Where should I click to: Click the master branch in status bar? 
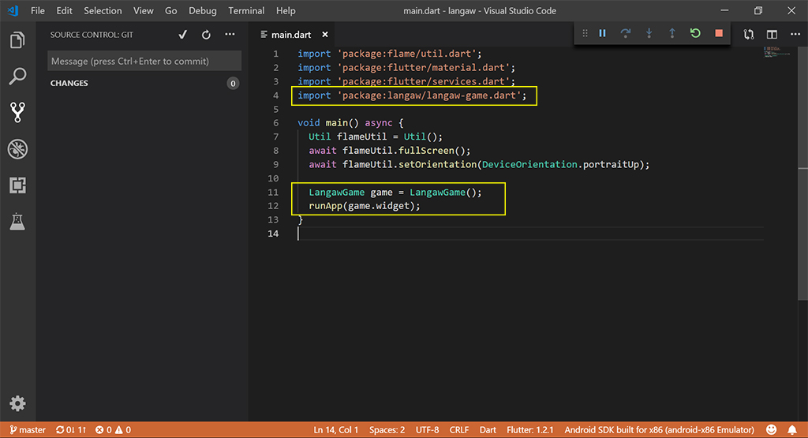click(28, 430)
